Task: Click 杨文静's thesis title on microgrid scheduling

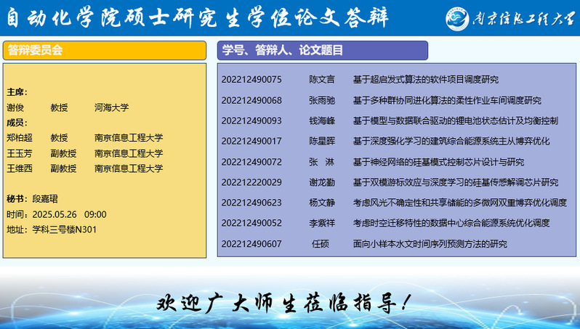Action: (x=459, y=203)
